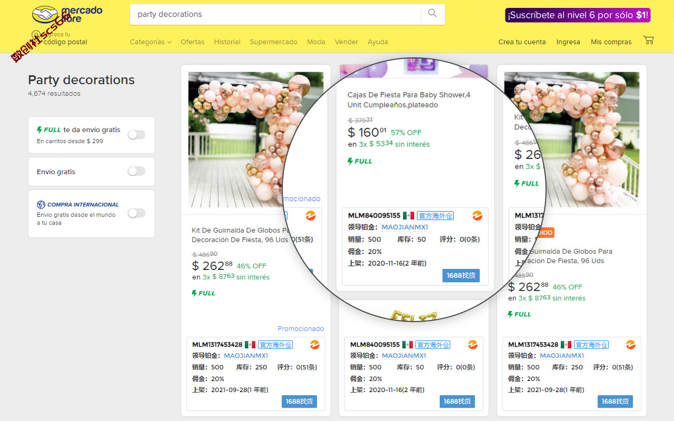Click MLM1317453428 item ID in left card panel
This screenshot has width=674, height=421.
(x=217, y=345)
